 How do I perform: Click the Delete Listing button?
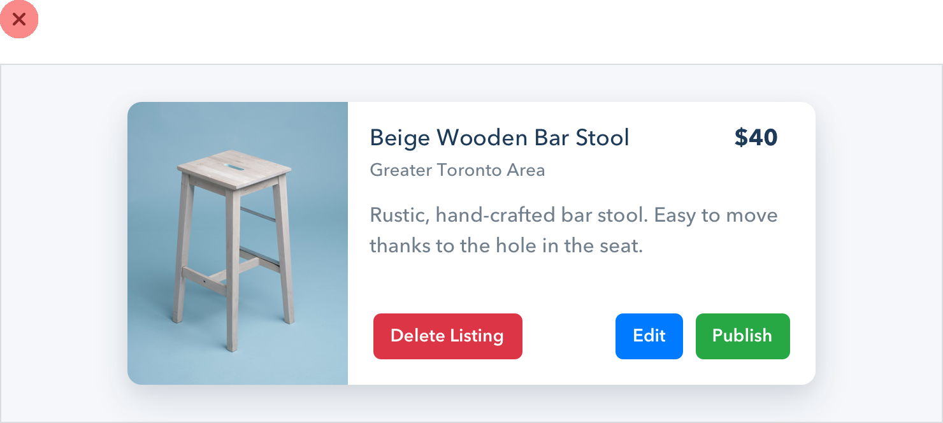[447, 336]
